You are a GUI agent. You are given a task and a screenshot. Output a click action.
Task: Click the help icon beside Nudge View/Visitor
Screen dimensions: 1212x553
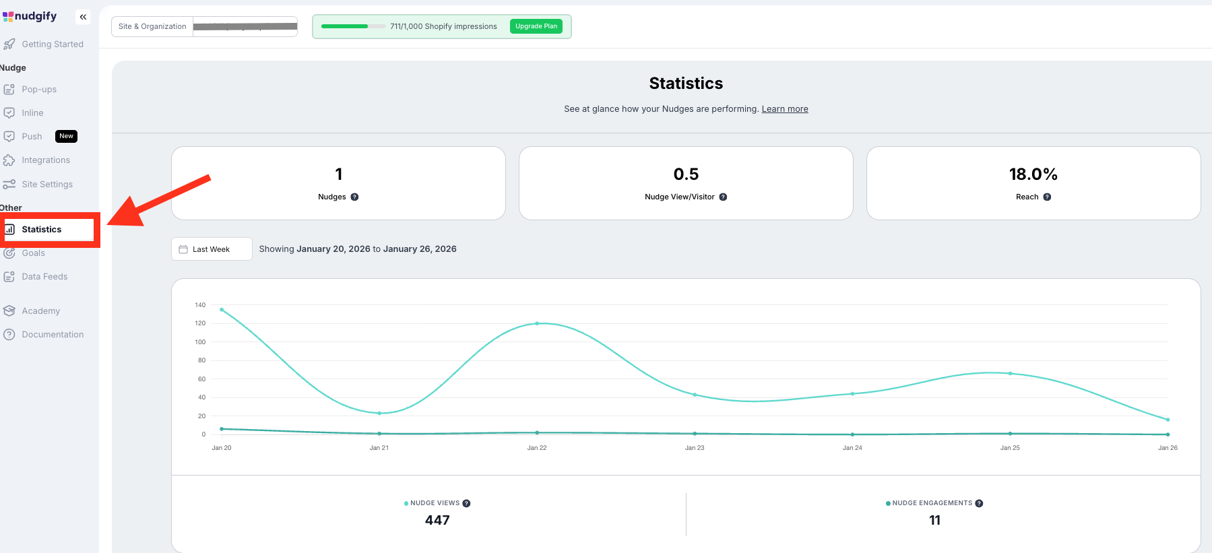[723, 197]
